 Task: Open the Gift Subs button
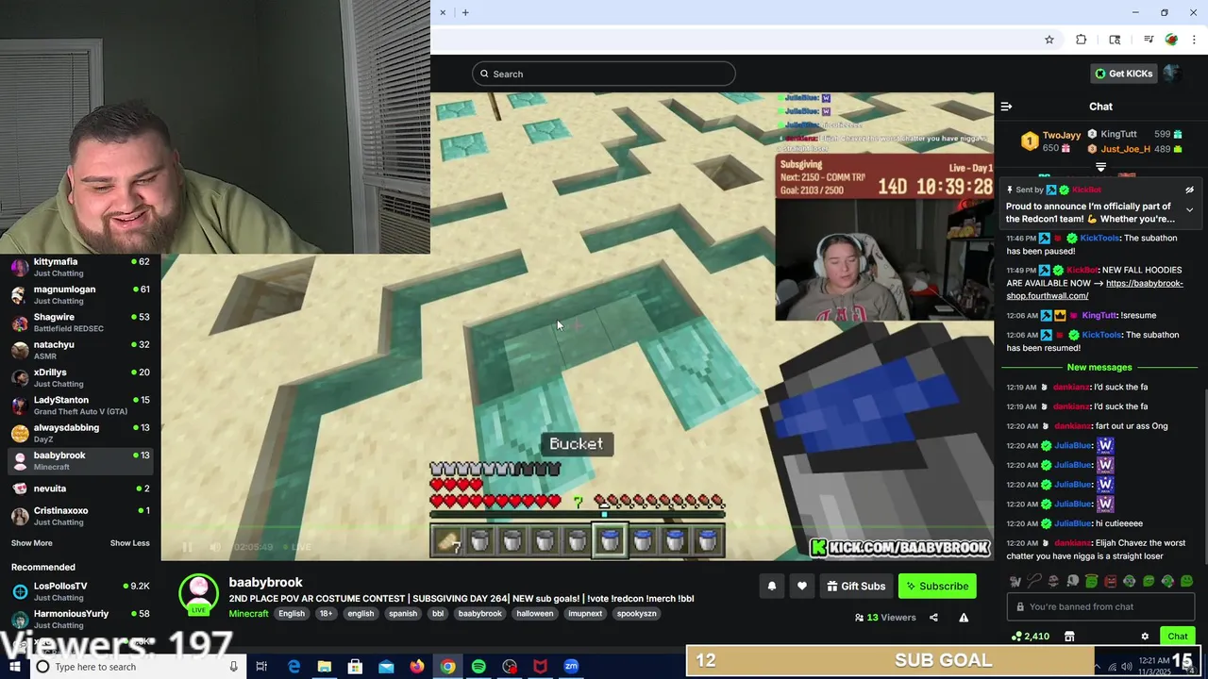coord(856,587)
